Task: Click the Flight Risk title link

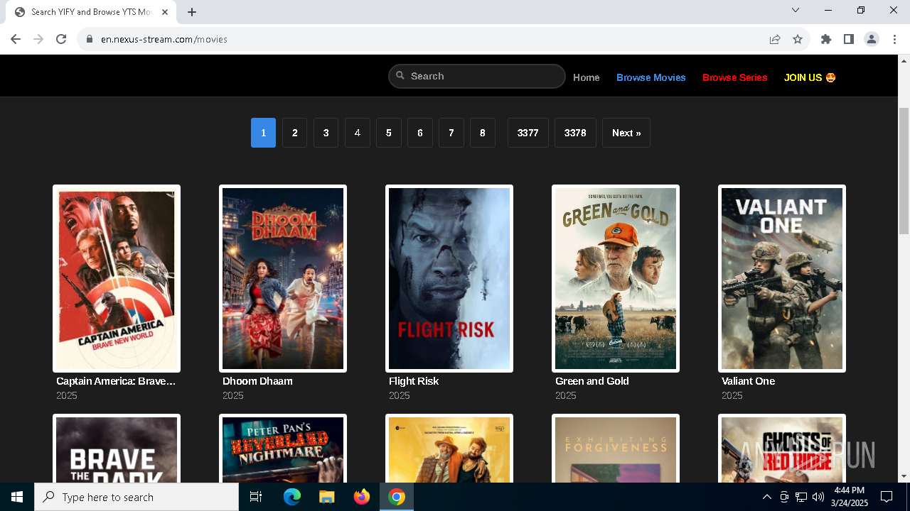Action: point(414,381)
